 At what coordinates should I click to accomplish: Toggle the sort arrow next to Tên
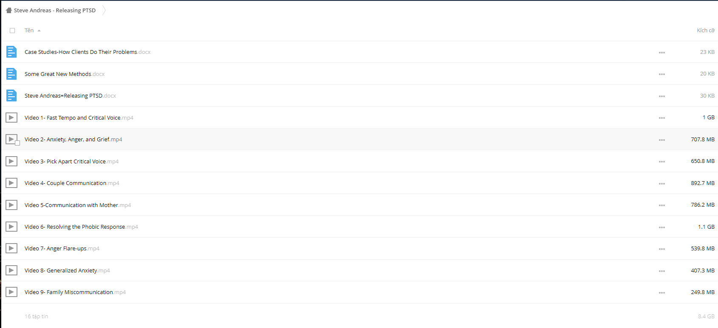coord(39,31)
